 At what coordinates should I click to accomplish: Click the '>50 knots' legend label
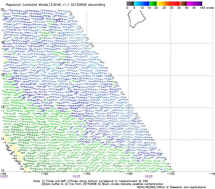(x=207, y=8)
